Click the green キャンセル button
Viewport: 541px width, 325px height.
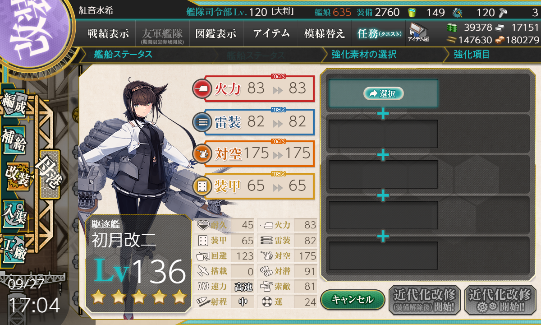(x=353, y=299)
